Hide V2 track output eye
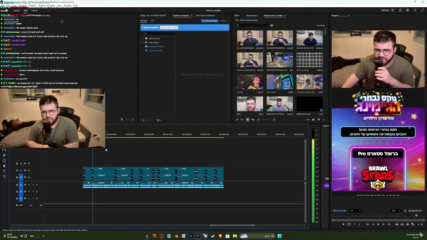The width and height of the screenshot is (427, 240). [x=29, y=170]
